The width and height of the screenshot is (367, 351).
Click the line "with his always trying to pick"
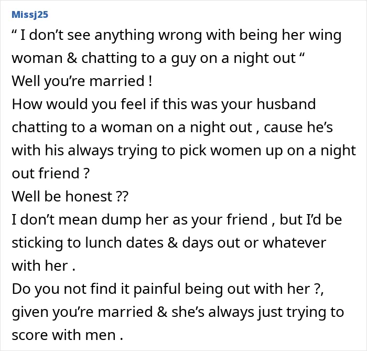184,151
